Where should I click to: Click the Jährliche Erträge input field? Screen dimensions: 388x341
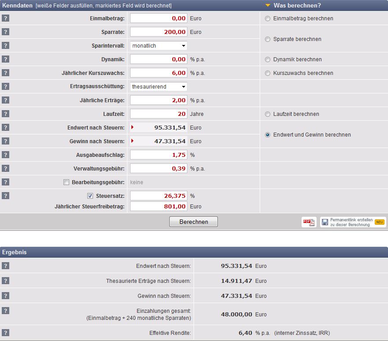click(x=159, y=100)
